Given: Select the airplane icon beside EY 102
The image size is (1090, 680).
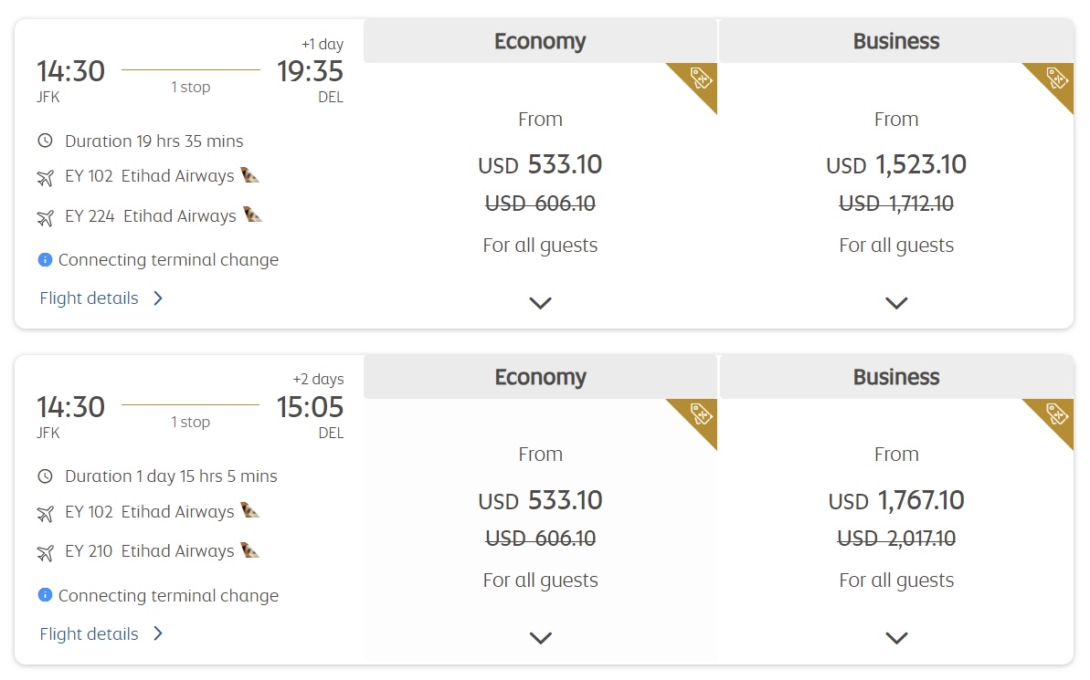Looking at the screenshot, I should 46,177.
